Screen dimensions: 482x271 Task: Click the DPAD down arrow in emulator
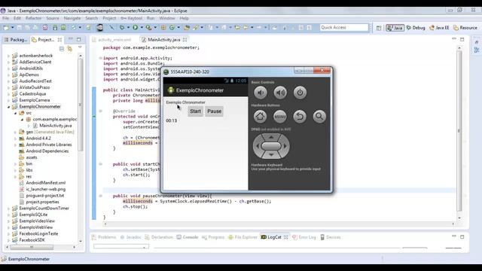tap(271, 155)
